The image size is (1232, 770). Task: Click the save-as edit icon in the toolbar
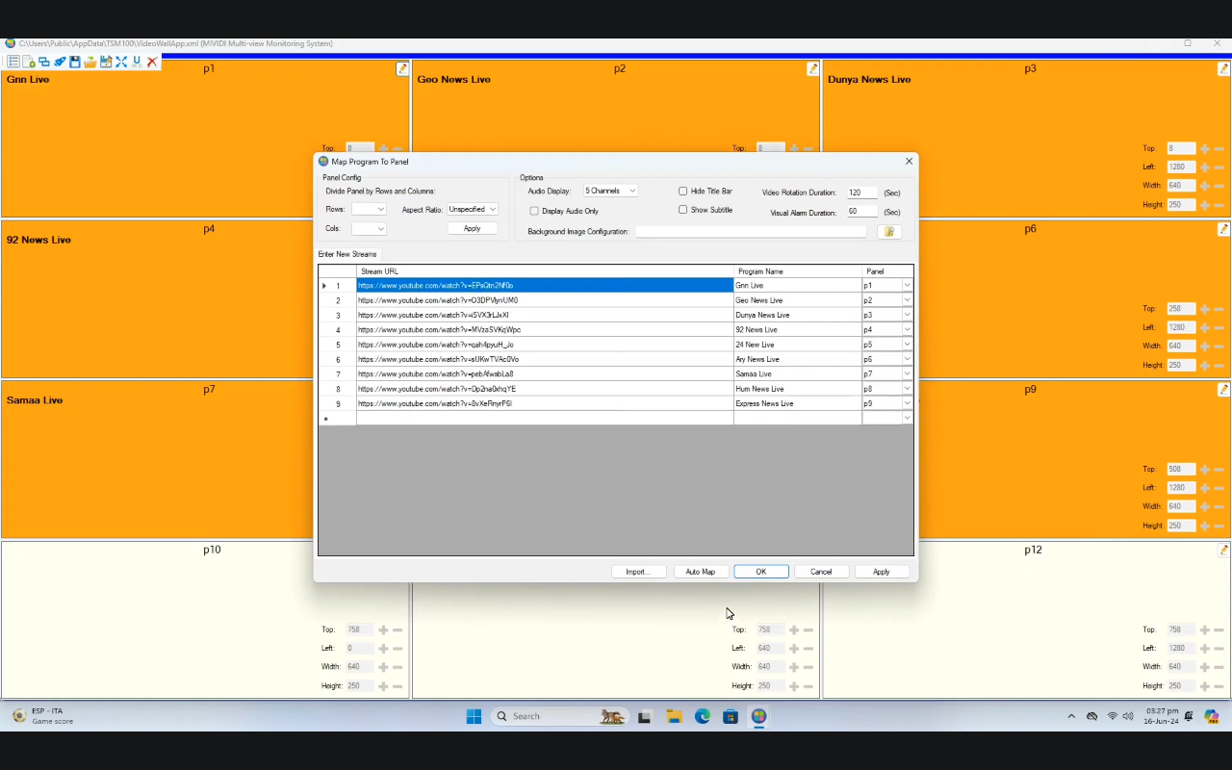point(106,61)
